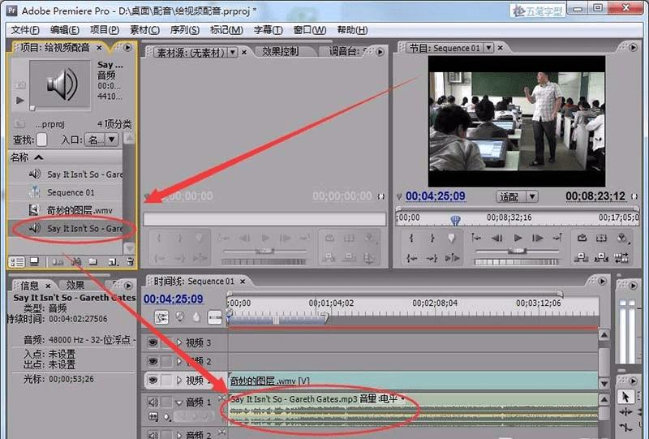Screen dimensions: 649x439
Task: Mute 音频 1 track with speaker toggle
Action: click(x=153, y=402)
